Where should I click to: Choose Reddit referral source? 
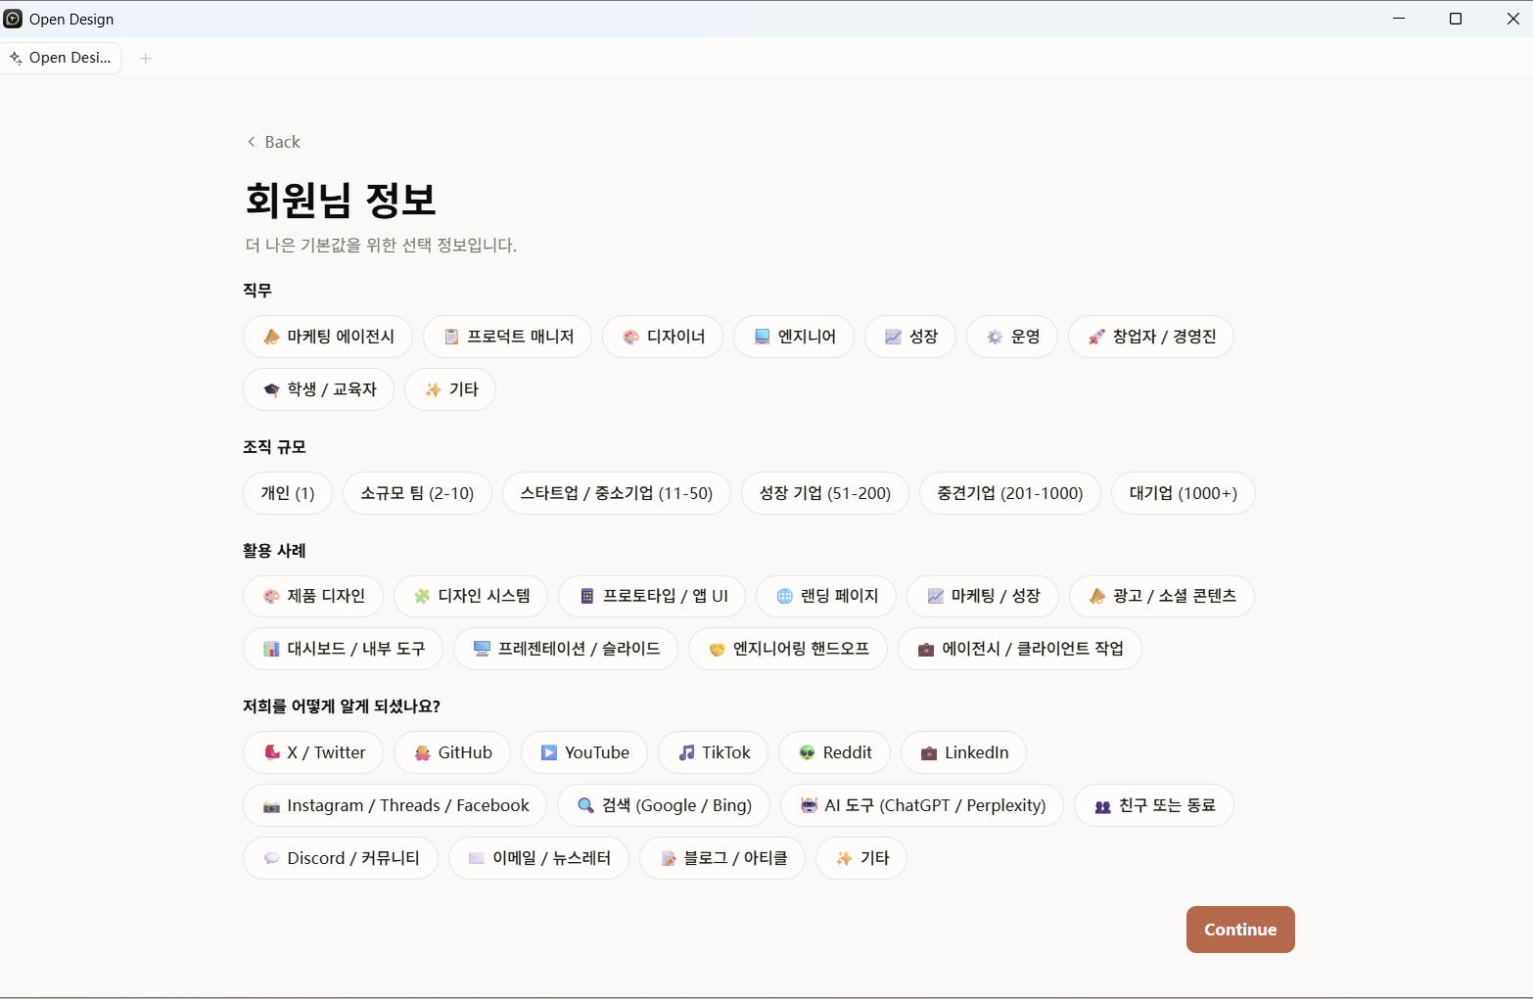(834, 752)
